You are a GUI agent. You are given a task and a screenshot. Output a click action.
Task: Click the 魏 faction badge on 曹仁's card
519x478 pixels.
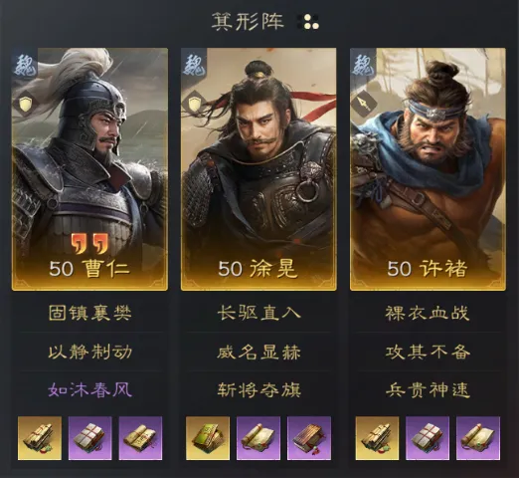(25, 64)
